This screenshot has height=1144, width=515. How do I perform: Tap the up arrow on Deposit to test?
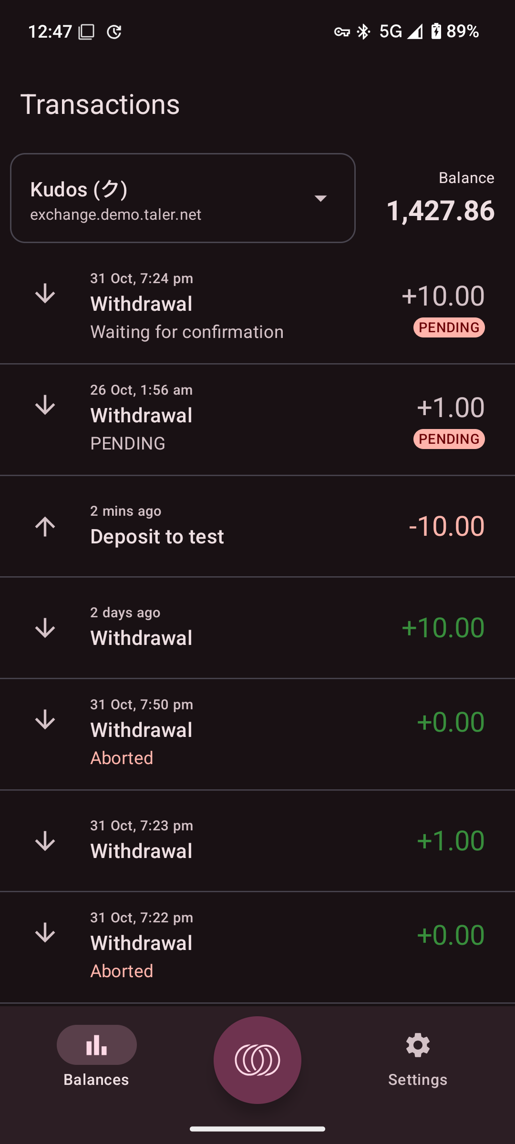tap(45, 526)
